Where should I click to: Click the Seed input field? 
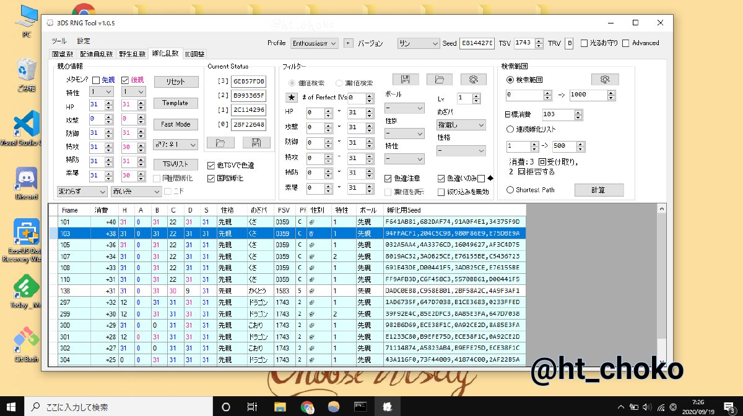477,43
